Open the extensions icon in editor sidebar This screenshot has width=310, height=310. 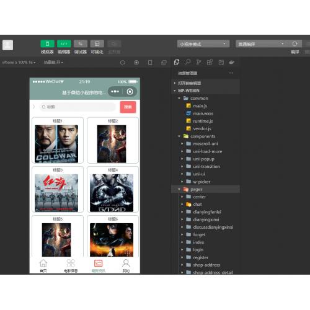click(210, 62)
